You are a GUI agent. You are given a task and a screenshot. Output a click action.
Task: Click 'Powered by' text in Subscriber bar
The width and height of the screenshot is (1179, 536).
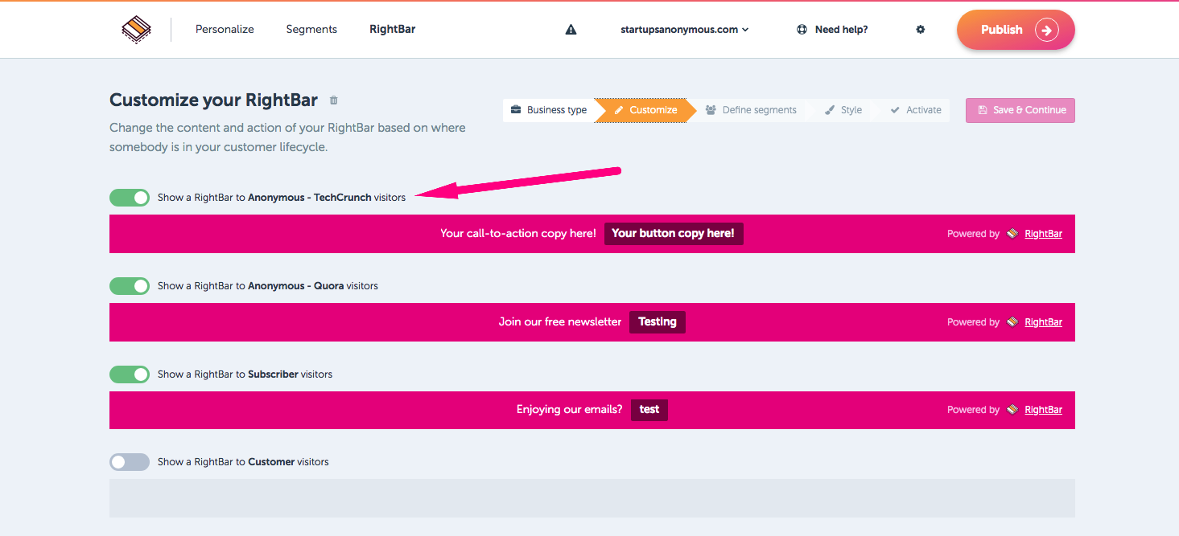(x=973, y=410)
